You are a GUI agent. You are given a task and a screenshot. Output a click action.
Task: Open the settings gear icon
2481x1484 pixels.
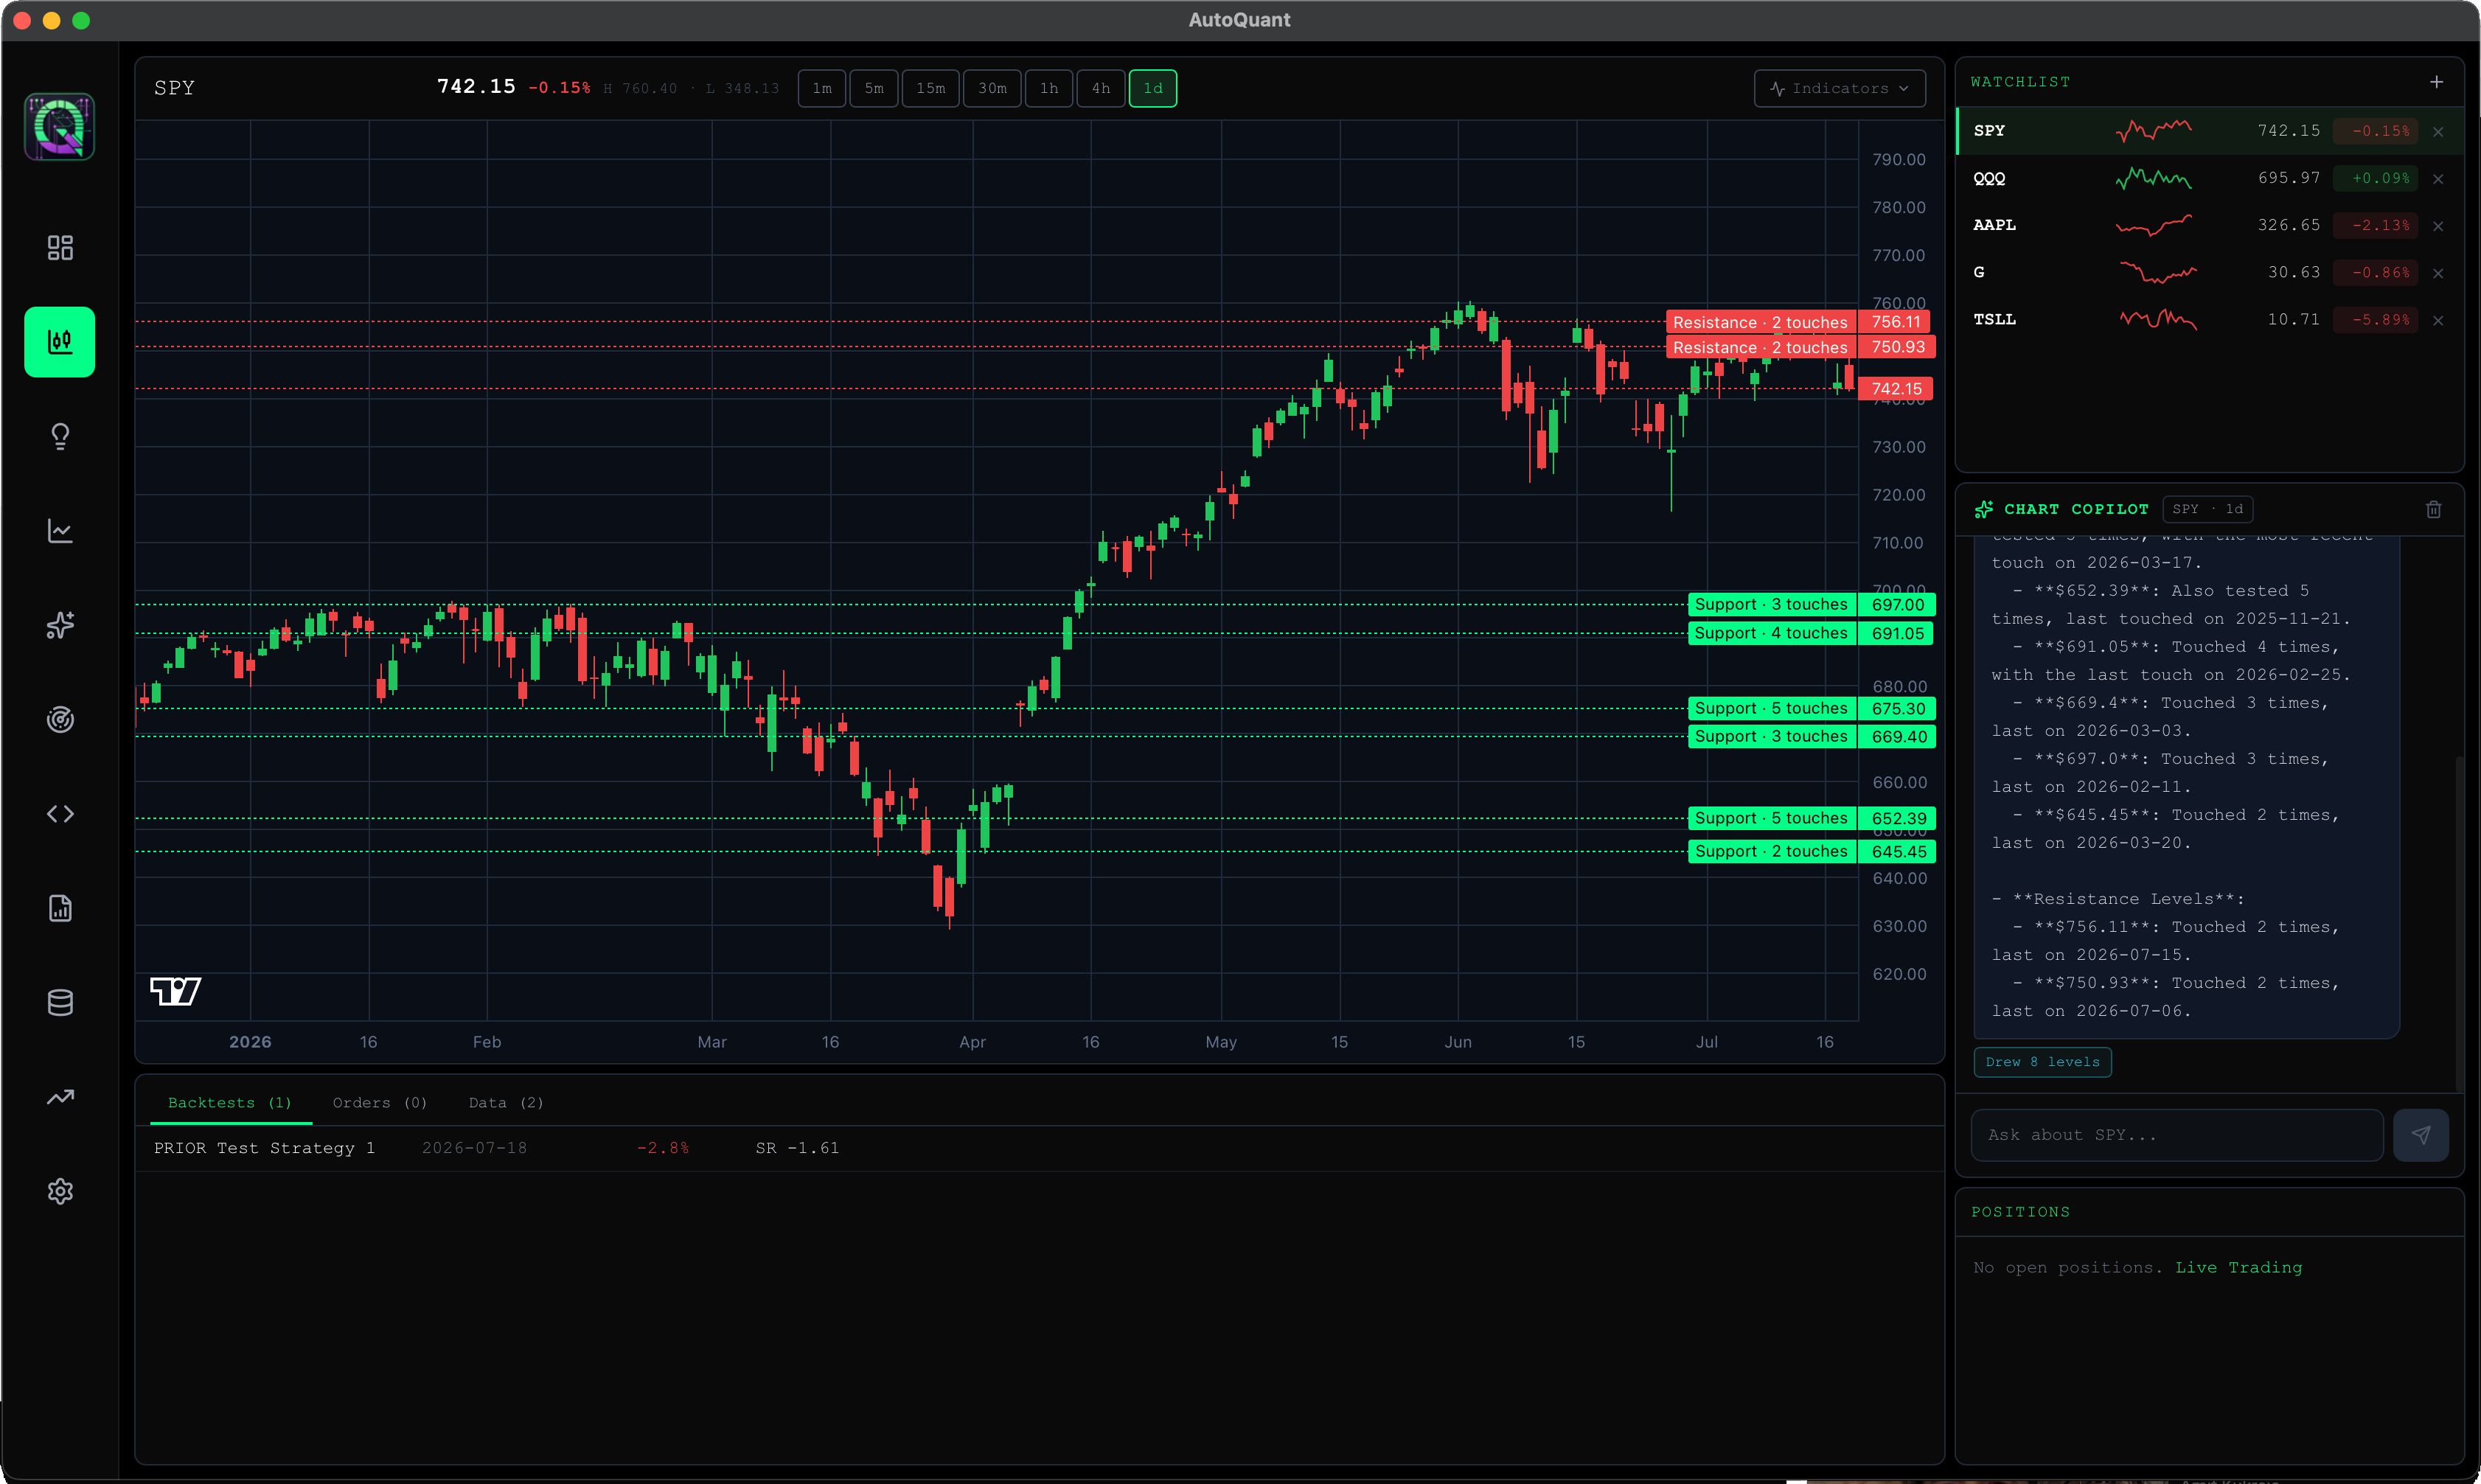click(60, 1191)
